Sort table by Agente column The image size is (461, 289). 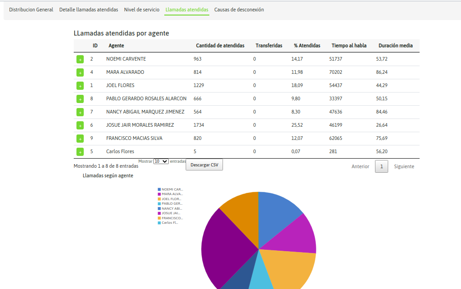pos(116,46)
